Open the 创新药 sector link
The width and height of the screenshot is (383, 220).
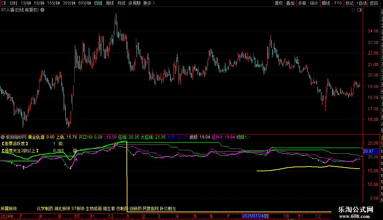coord(136,209)
